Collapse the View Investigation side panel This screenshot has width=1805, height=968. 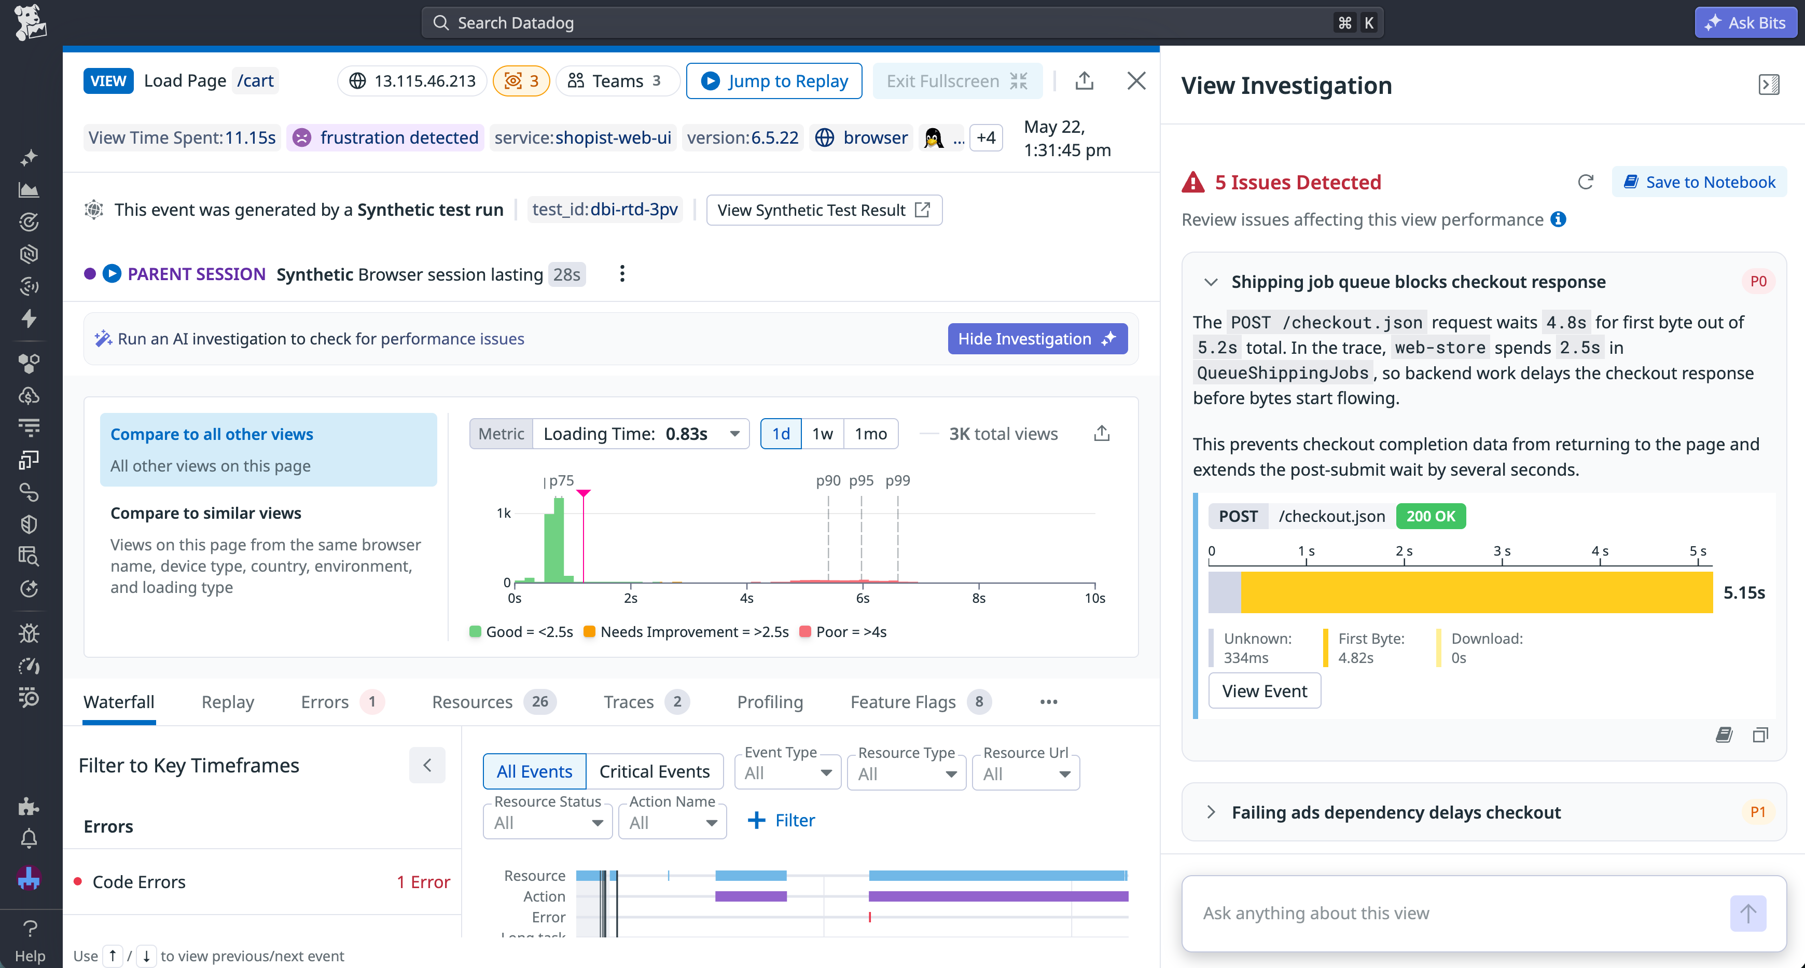click(1769, 85)
